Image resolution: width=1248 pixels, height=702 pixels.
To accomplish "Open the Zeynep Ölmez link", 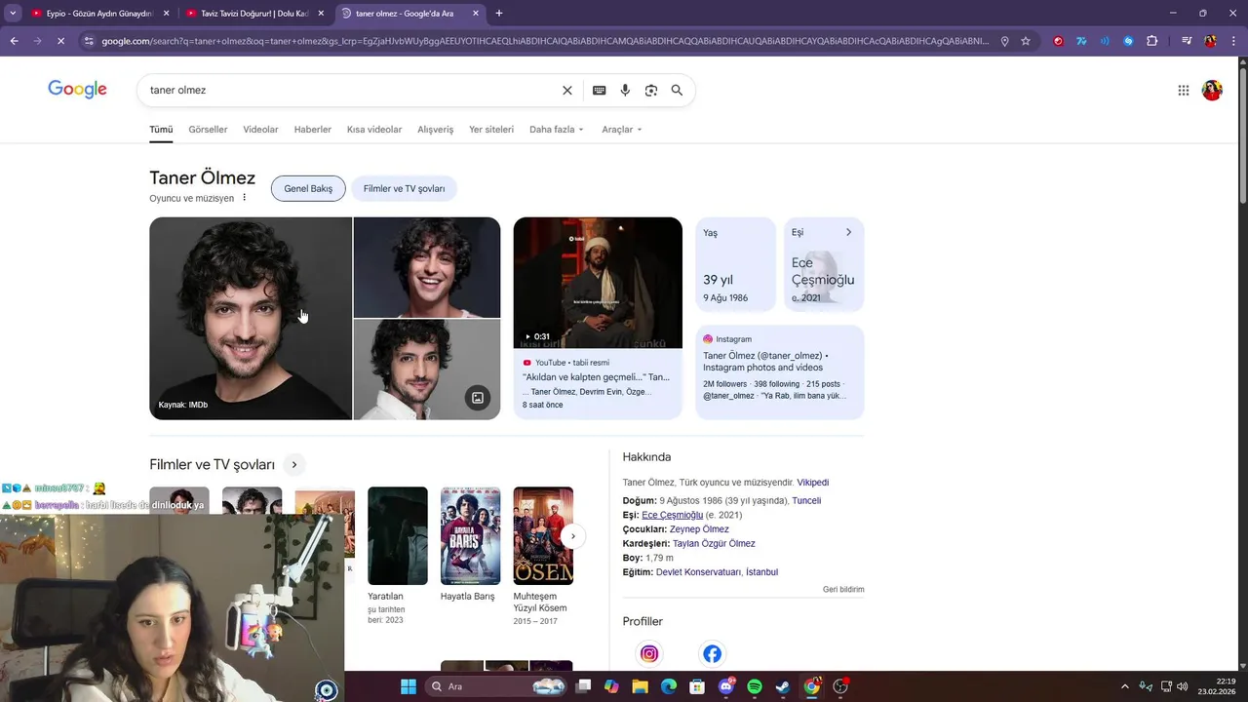I will (x=699, y=529).
